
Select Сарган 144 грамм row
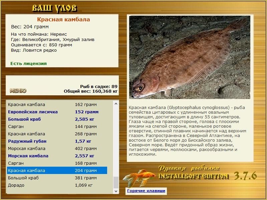(x=57, y=126)
